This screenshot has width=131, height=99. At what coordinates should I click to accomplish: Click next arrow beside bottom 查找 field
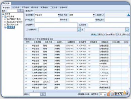[45, 94]
